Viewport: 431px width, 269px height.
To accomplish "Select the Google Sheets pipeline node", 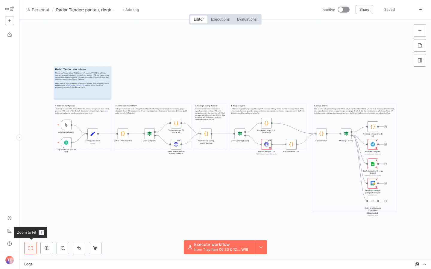I will (x=373, y=164).
